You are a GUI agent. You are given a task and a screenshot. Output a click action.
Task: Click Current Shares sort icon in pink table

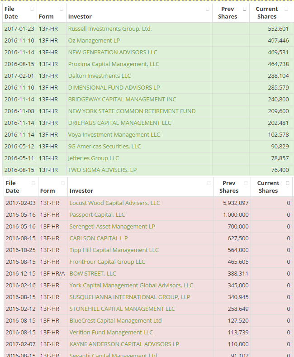point(288,183)
